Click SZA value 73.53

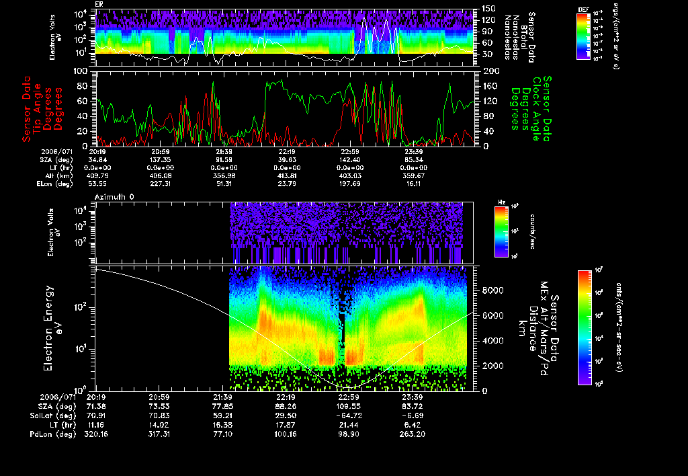pyautogui.click(x=160, y=406)
